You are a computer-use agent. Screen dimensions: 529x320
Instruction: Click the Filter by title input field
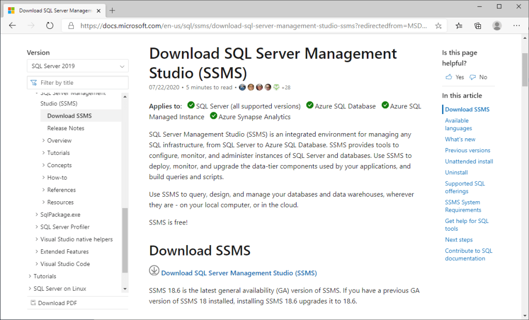click(82, 83)
